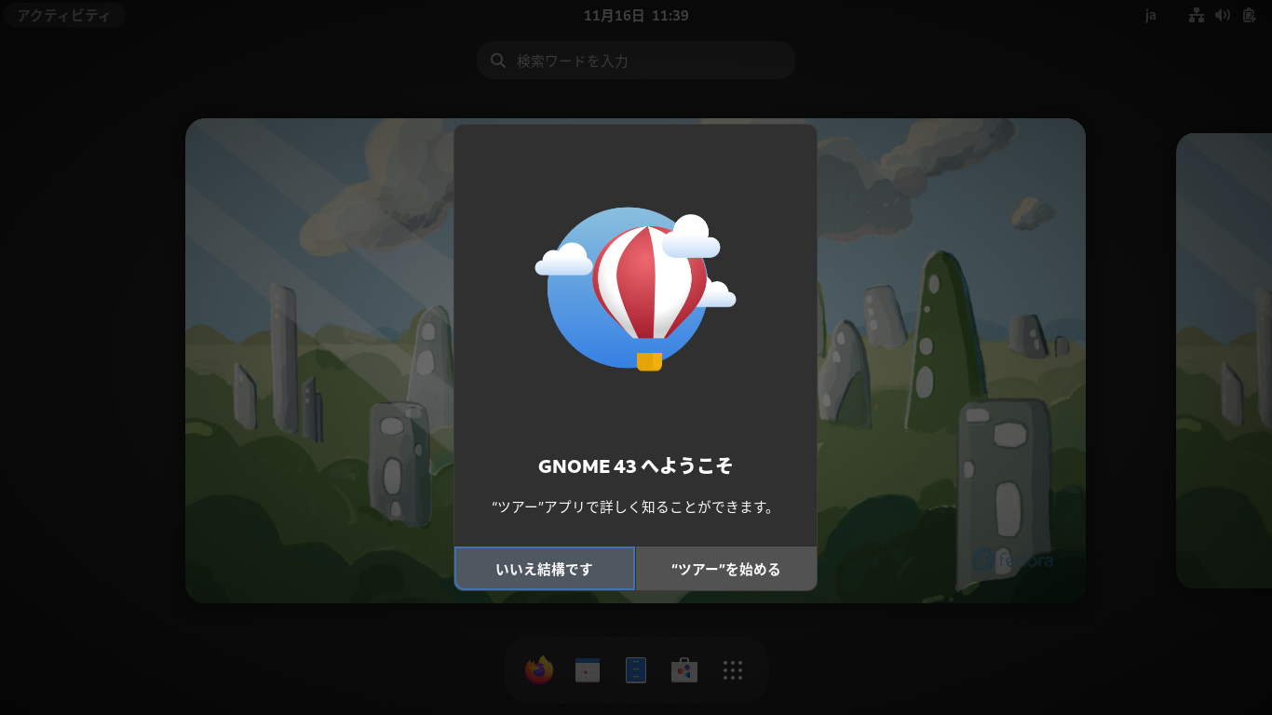
Task: Start the tour with “ツアー”を始める button
Action: coord(726,569)
